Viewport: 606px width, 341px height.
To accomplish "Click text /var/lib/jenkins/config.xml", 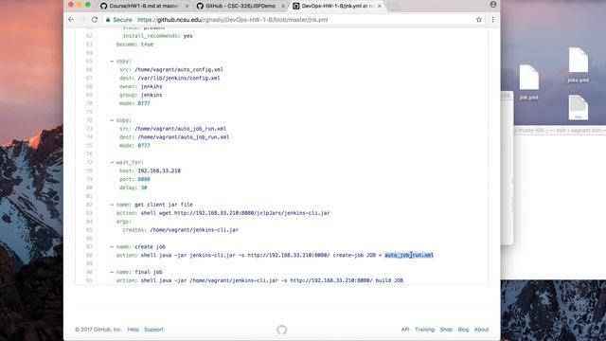I will [x=179, y=78].
